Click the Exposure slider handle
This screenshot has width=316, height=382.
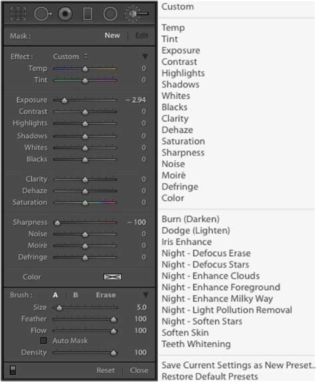point(64,101)
